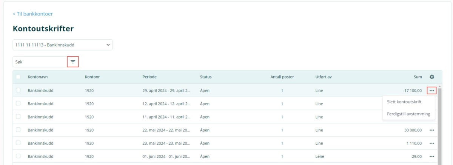Choose Slett kontoutskrift from context menu
453x165 pixels.
click(404, 102)
